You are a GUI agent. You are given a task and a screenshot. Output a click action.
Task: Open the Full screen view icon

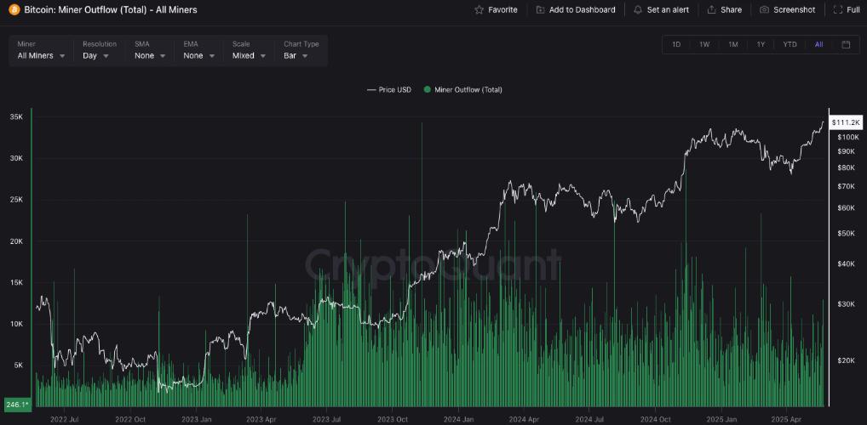pyautogui.click(x=837, y=10)
